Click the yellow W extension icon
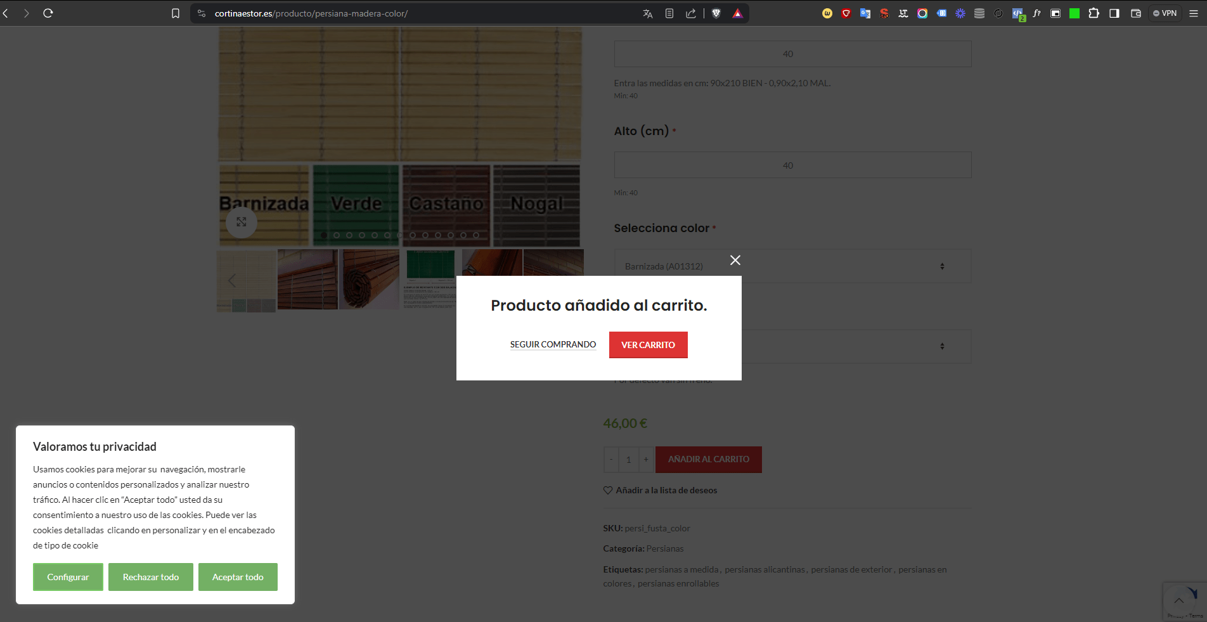 pyautogui.click(x=827, y=13)
